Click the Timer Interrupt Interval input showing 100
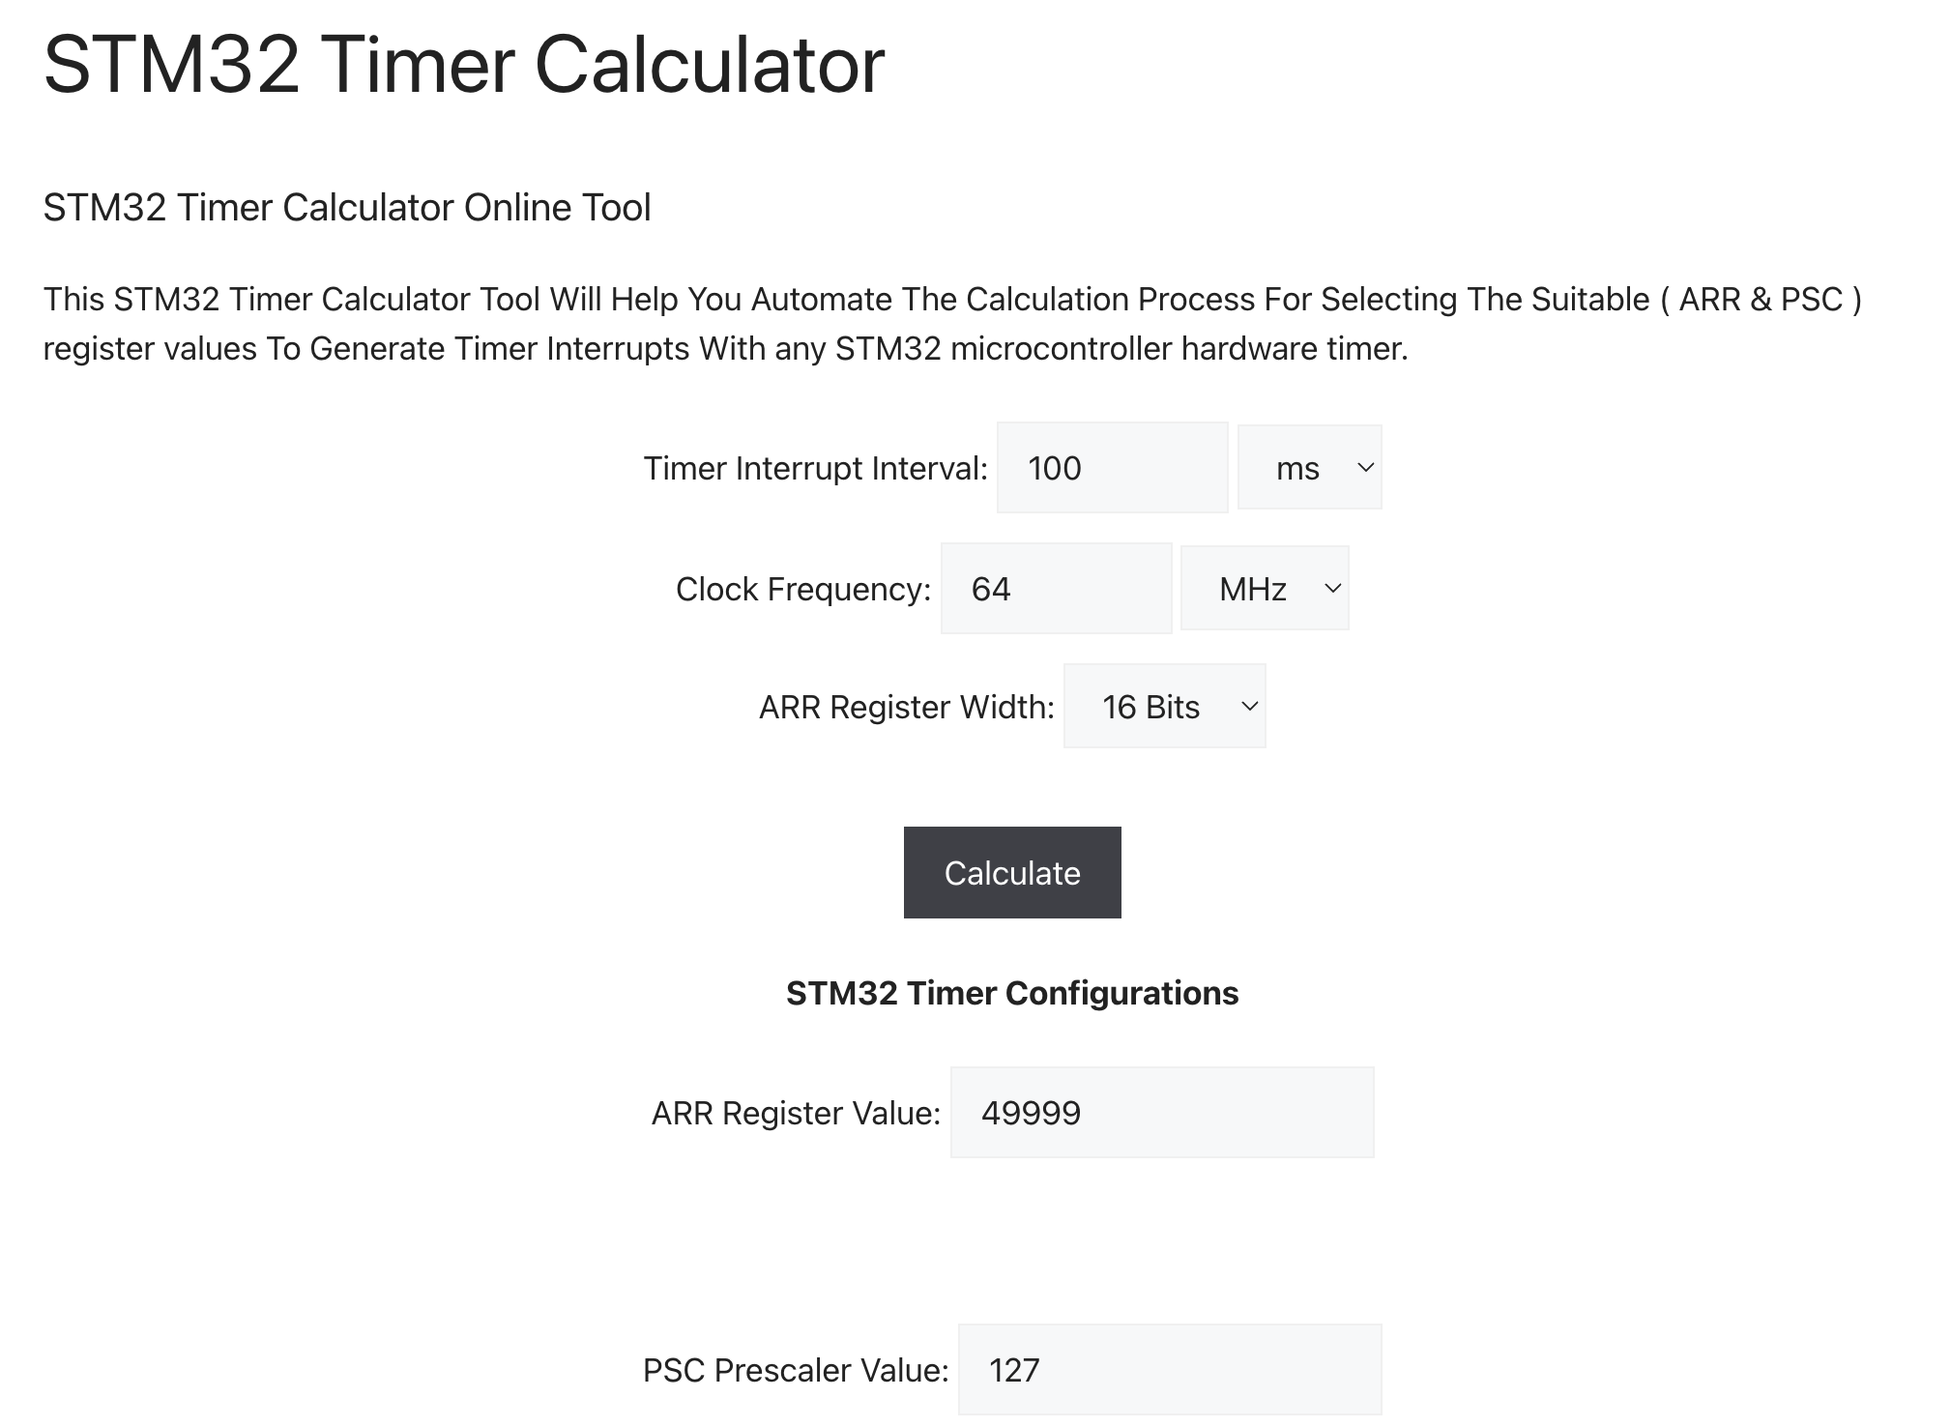Image resolution: width=1951 pixels, height=1427 pixels. point(1112,468)
